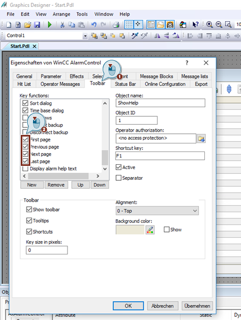Click the Up button

click(x=80, y=185)
